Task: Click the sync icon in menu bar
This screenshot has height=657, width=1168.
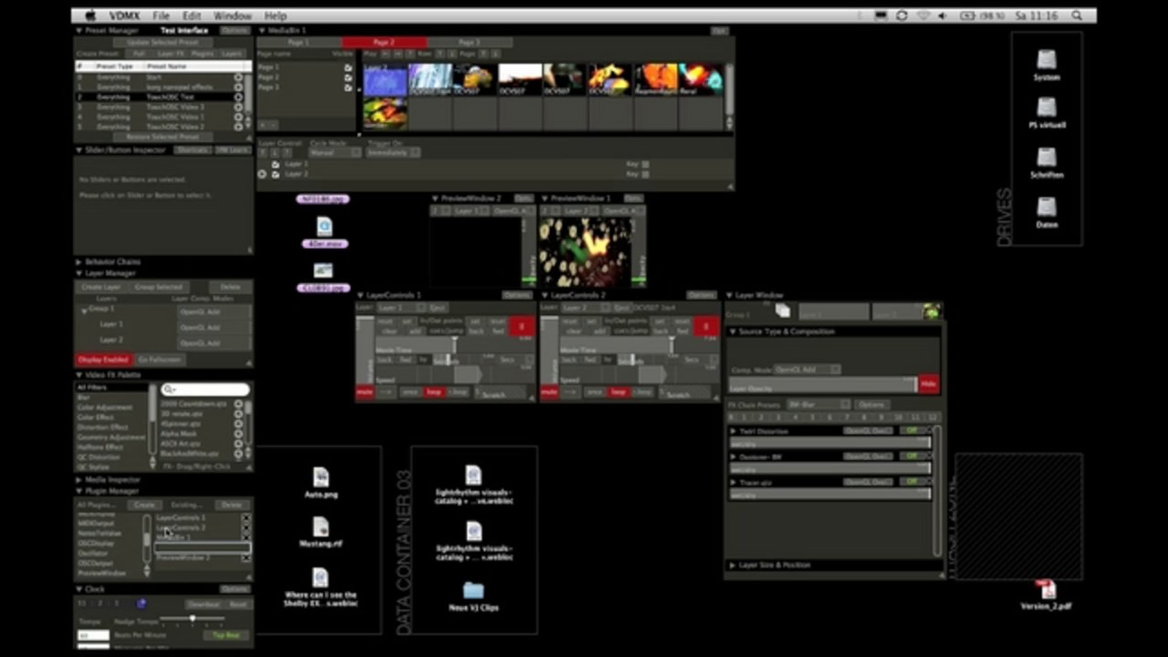Action: (x=902, y=16)
